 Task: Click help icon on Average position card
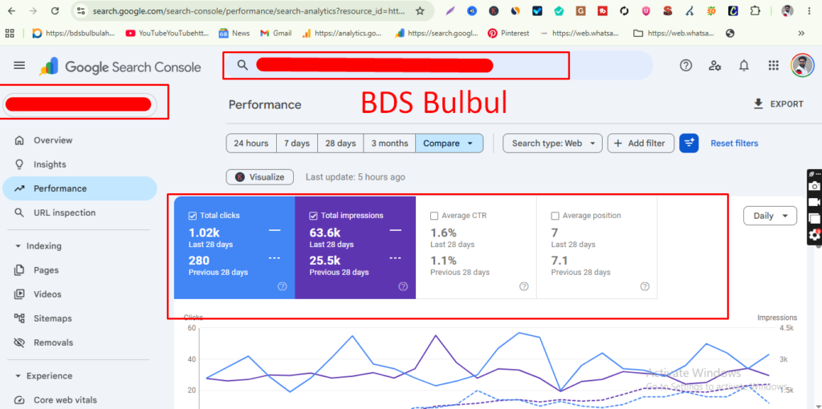pyautogui.click(x=645, y=286)
